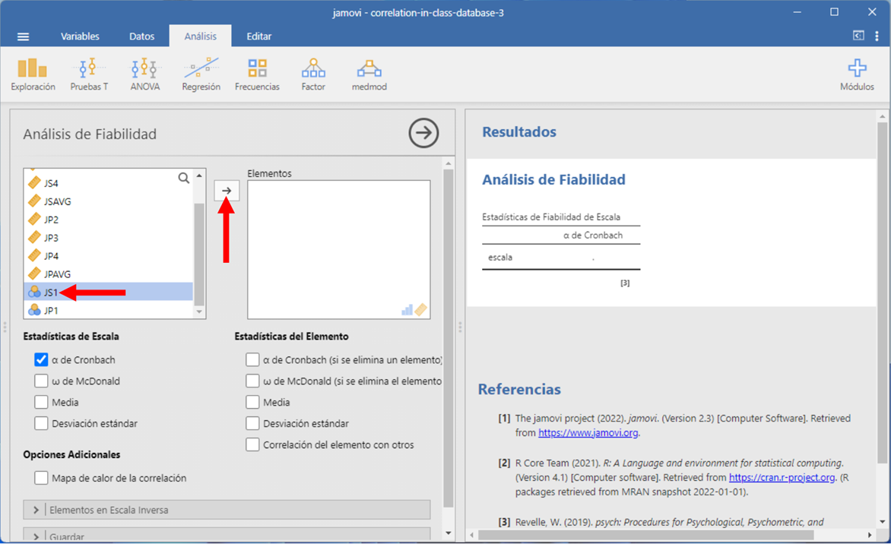Expand the Guardar section
Image resolution: width=891 pixels, height=544 pixels.
[36, 536]
